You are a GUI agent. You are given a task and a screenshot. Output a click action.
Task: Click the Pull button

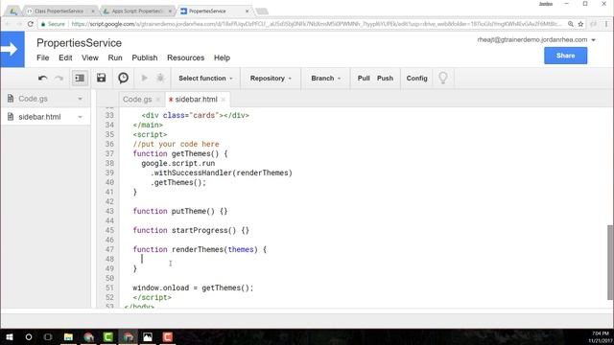coord(364,79)
